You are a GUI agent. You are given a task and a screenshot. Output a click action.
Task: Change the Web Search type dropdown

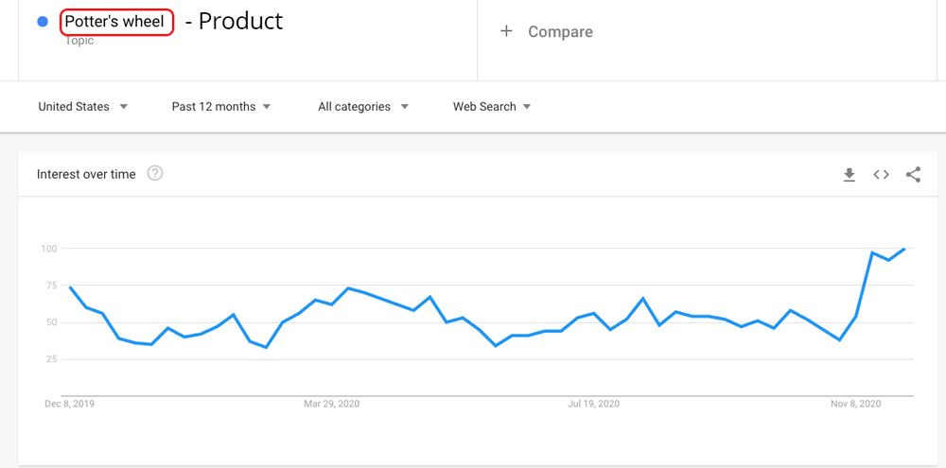point(492,107)
